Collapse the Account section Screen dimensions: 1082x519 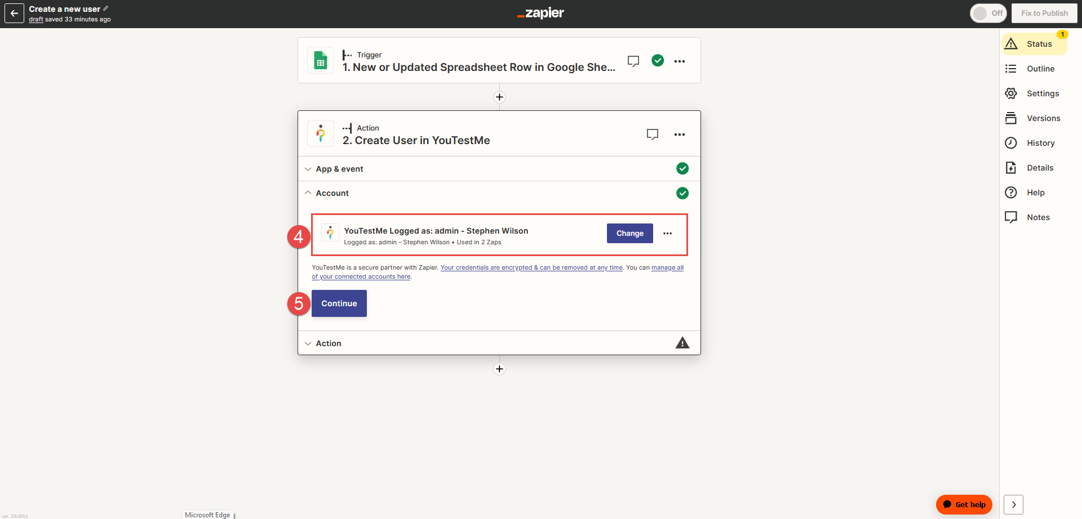(x=499, y=193)
